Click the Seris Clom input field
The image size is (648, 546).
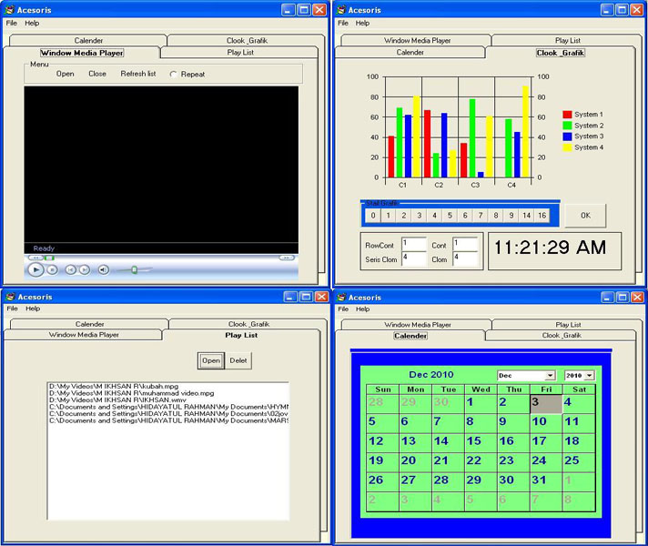click(414, 258)
